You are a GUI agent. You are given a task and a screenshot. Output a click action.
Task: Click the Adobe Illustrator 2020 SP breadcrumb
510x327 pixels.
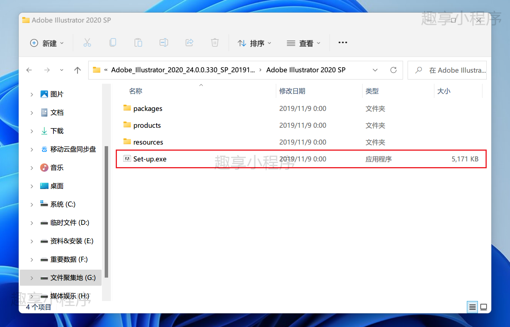306,70
